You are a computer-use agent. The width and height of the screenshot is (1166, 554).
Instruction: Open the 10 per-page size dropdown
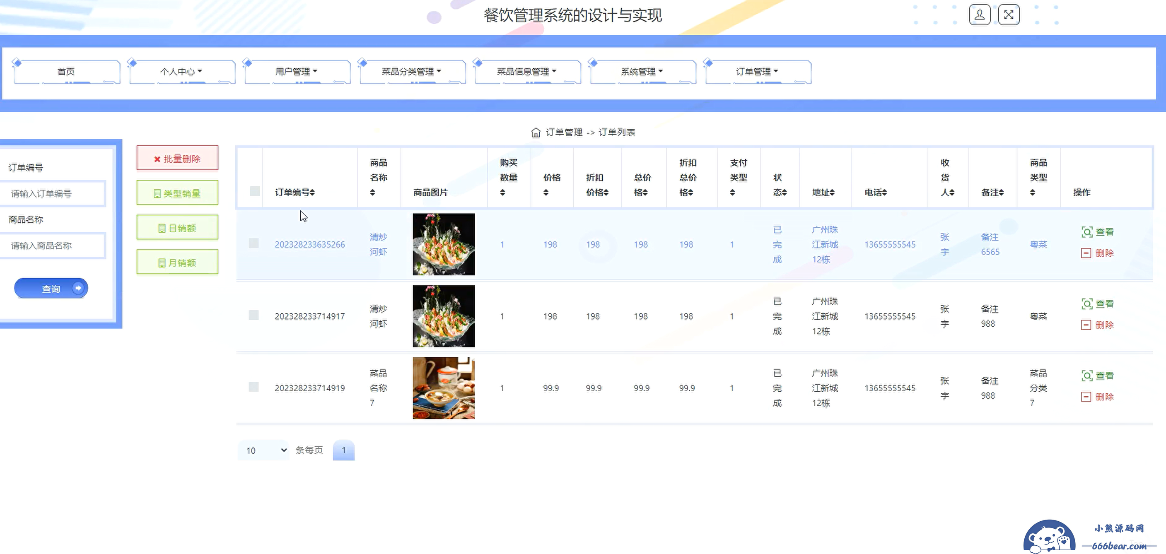(x=263, y=450)
